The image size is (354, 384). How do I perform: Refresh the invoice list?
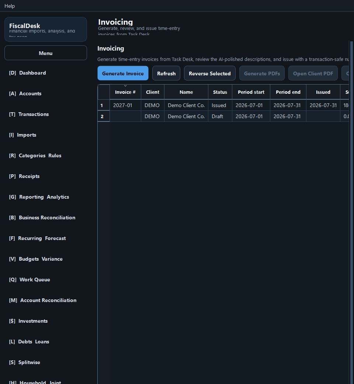click(x=166, y=73)
